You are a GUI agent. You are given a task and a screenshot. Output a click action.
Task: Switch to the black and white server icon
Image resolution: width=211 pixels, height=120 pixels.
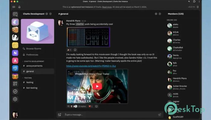[x=15, y=37]
